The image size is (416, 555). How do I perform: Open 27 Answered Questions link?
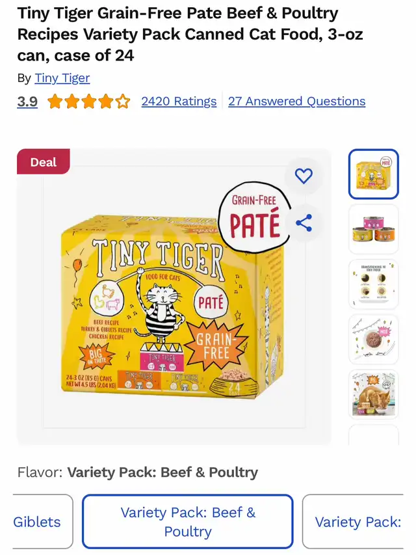[x=297, y=102]
